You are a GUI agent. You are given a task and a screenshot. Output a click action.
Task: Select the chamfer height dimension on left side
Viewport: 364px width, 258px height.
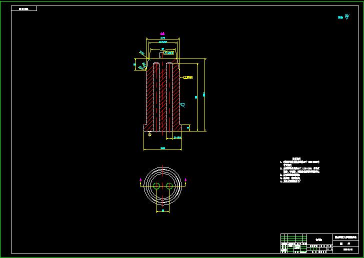(x=134, y=64)
